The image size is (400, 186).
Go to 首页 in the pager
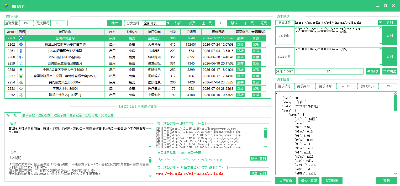point(192,23)
